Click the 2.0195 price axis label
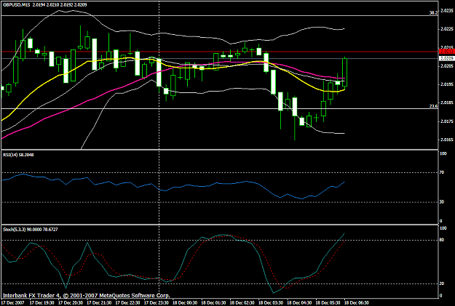Viewport: 455px width, 306px height. point(447,84)
